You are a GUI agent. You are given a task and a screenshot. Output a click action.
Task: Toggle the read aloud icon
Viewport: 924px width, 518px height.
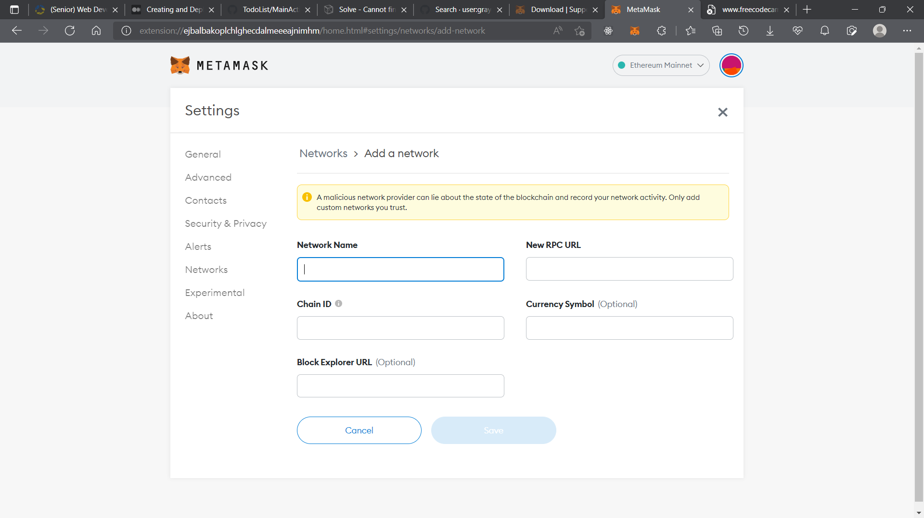tap(558, 31)
